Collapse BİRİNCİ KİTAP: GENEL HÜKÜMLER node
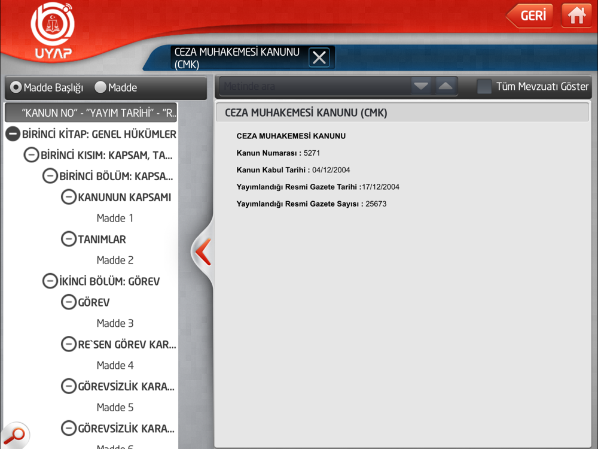598x449 pixels. pos(13,134)
